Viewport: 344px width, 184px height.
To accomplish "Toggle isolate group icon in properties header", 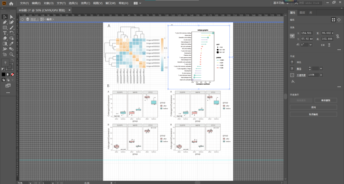I will click(333, 20).
